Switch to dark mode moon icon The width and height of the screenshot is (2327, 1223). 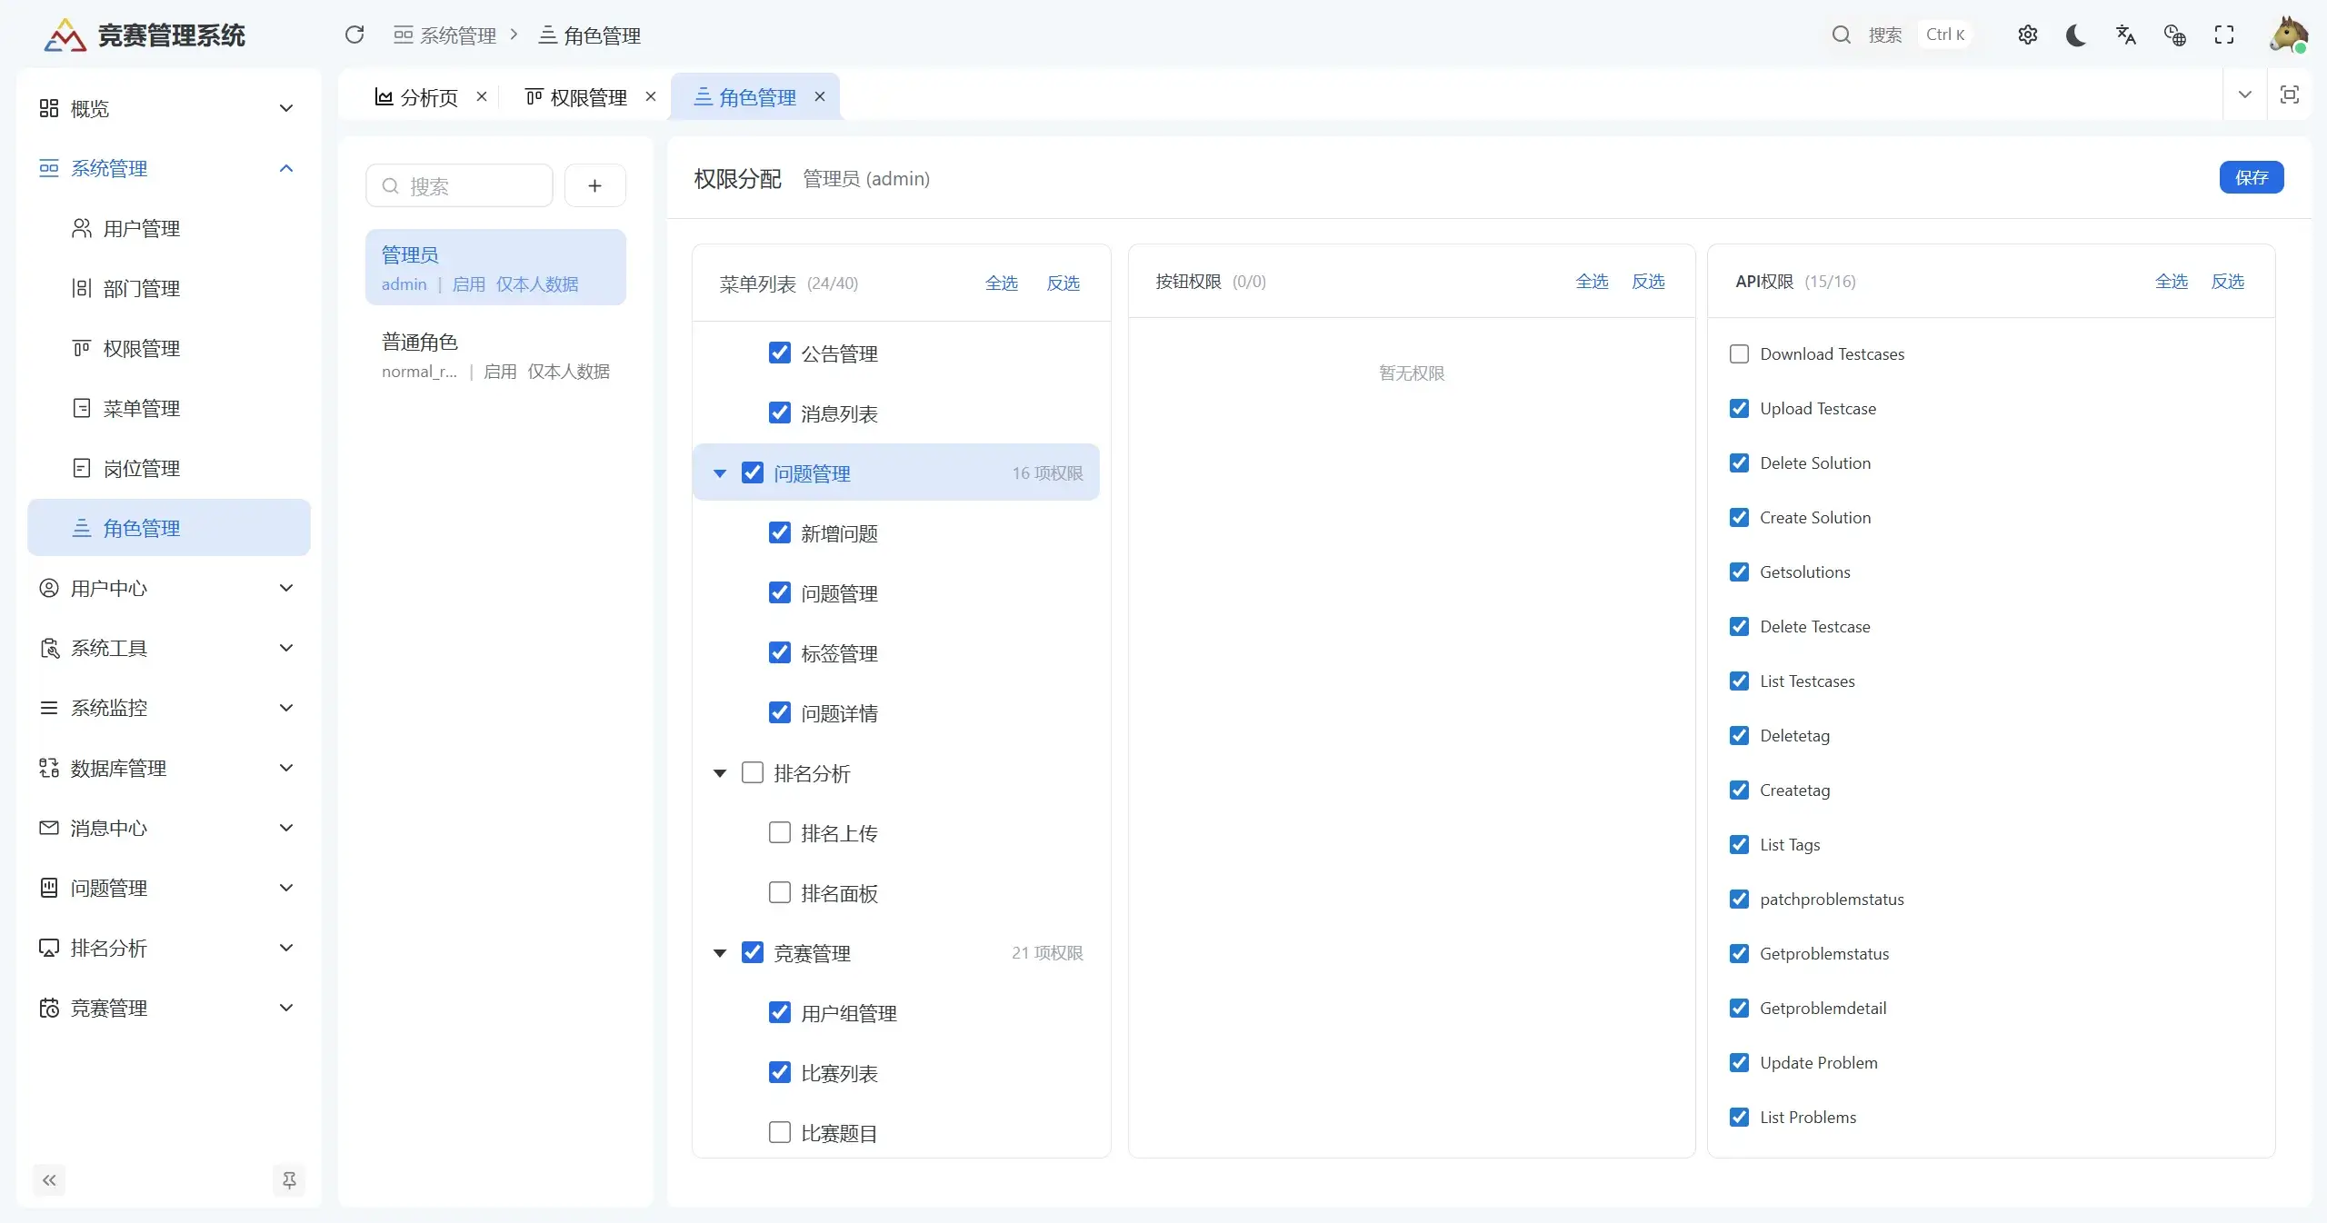(2076, 35)
